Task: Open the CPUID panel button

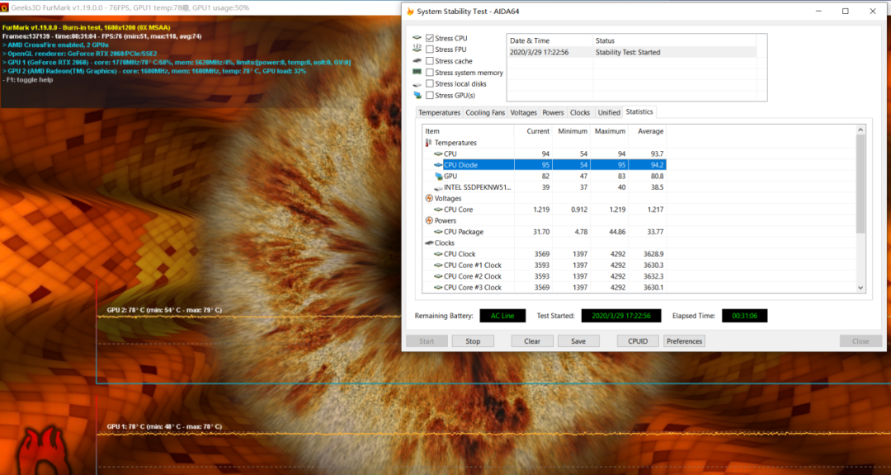Action: pos(638,341)
